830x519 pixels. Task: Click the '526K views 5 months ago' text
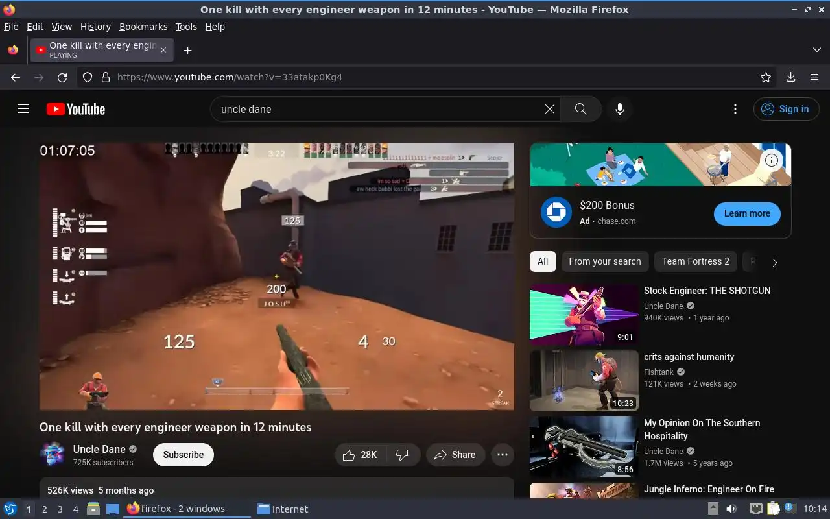(101, 490)
